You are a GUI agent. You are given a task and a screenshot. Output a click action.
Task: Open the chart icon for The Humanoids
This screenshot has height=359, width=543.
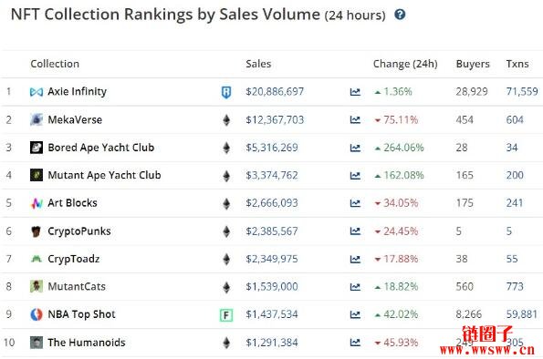tap(355, 343)
